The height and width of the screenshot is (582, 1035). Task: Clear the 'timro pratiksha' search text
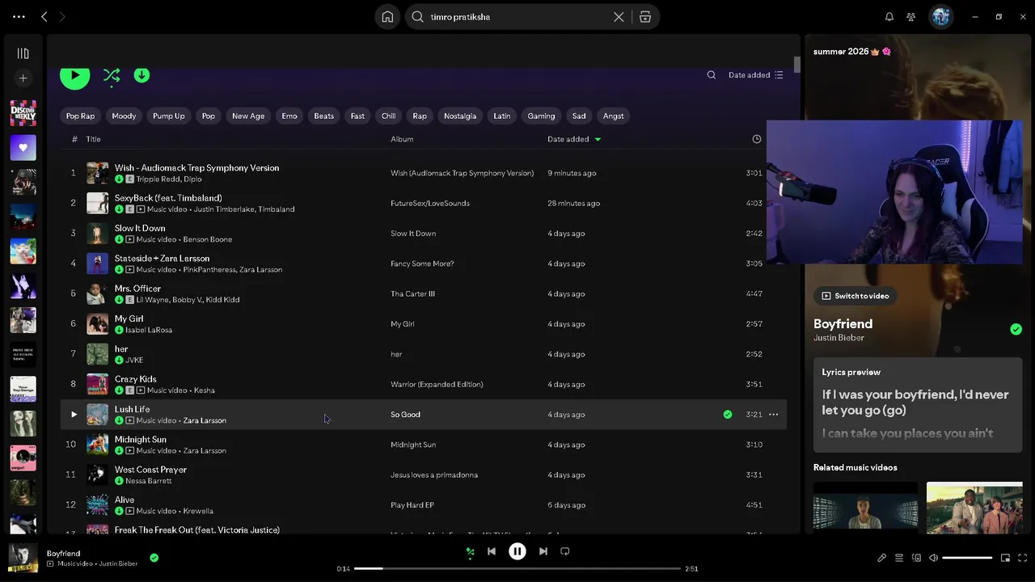pyautogui.click(x=619, y=17)
